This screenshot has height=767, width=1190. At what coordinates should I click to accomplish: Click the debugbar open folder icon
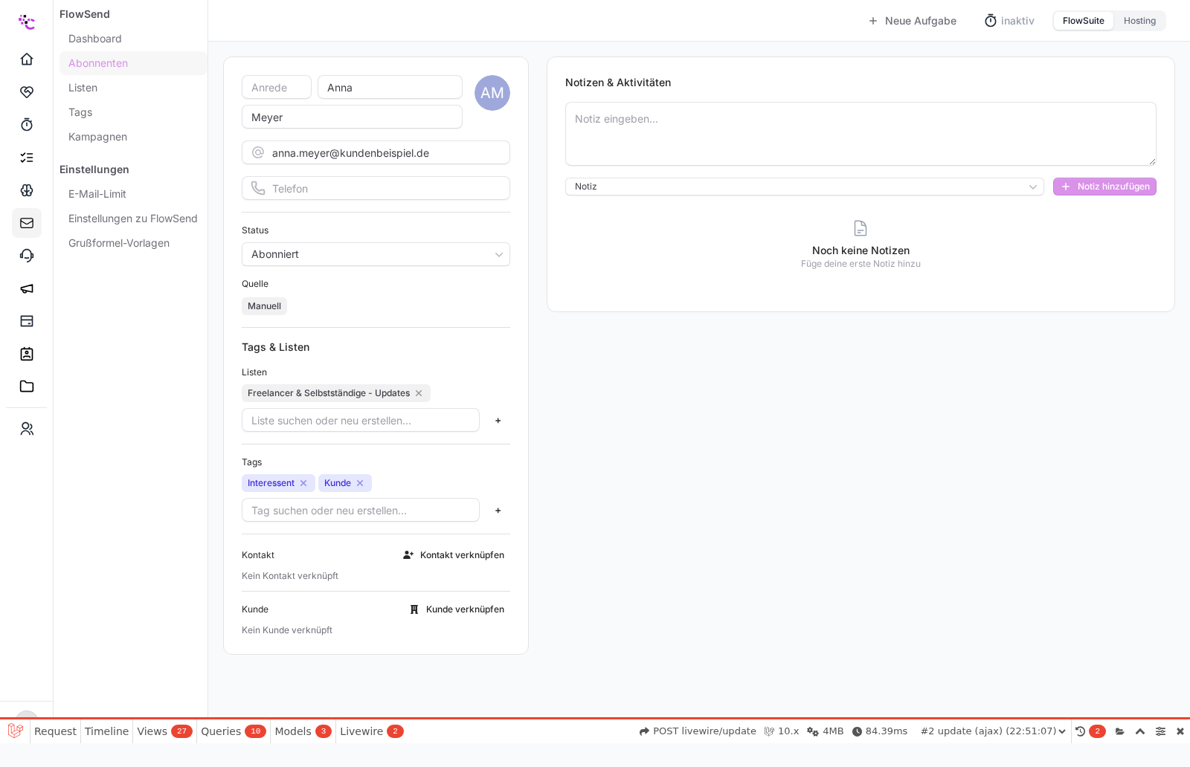pyautogui.click(x=1120, y=731)
